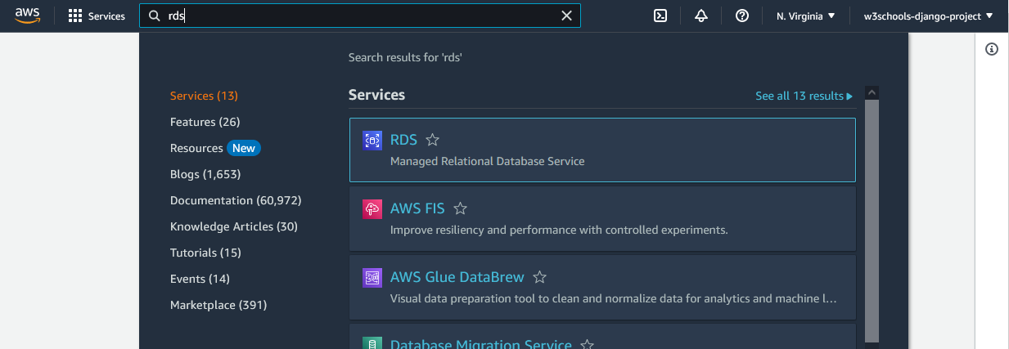The height and width of the screenshot is (349, 1009).
Task: Click See all 13 results link
Action: 804,96
